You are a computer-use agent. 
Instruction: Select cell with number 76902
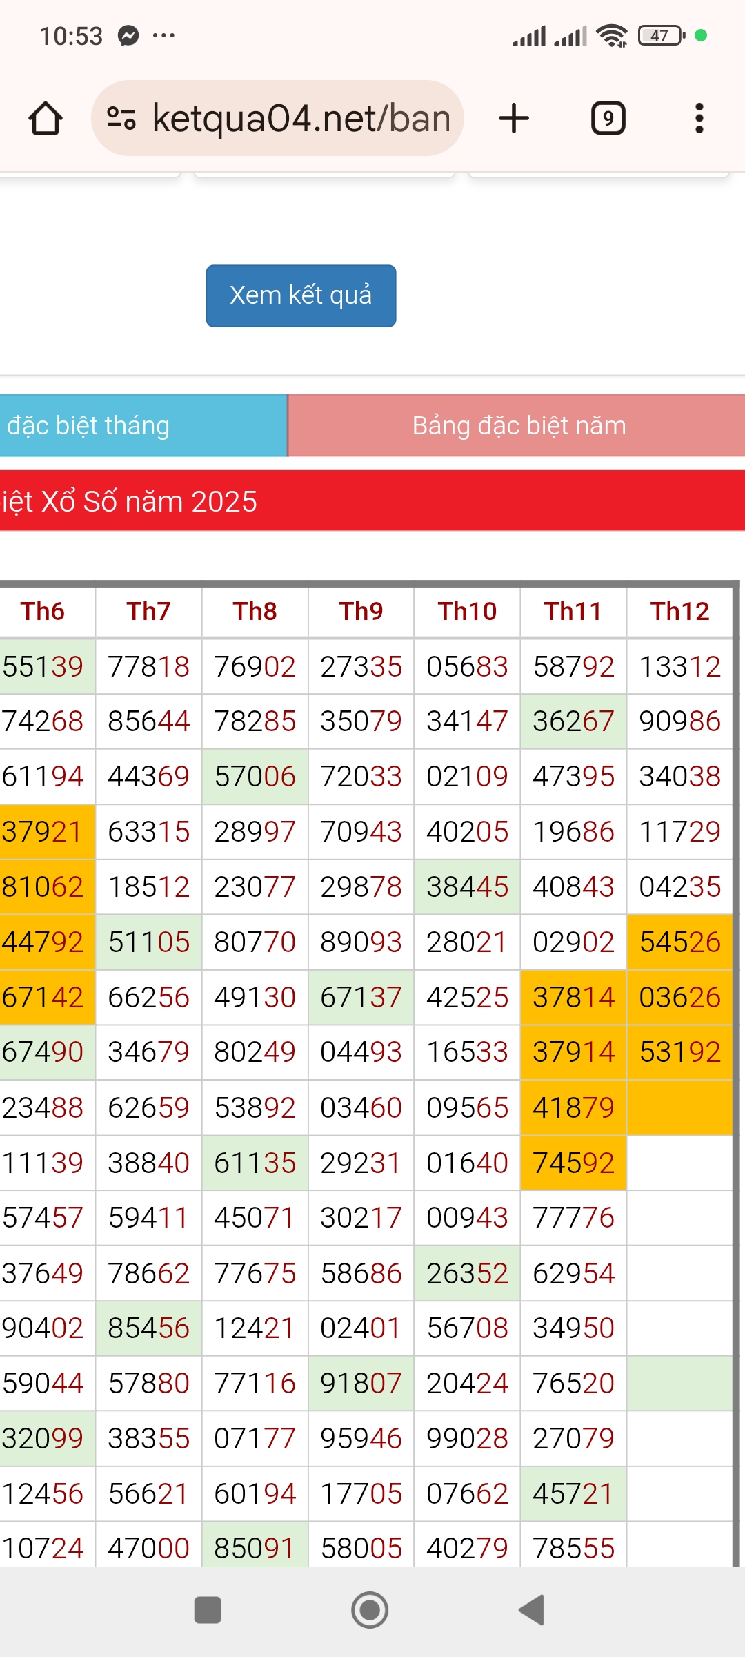255,666
